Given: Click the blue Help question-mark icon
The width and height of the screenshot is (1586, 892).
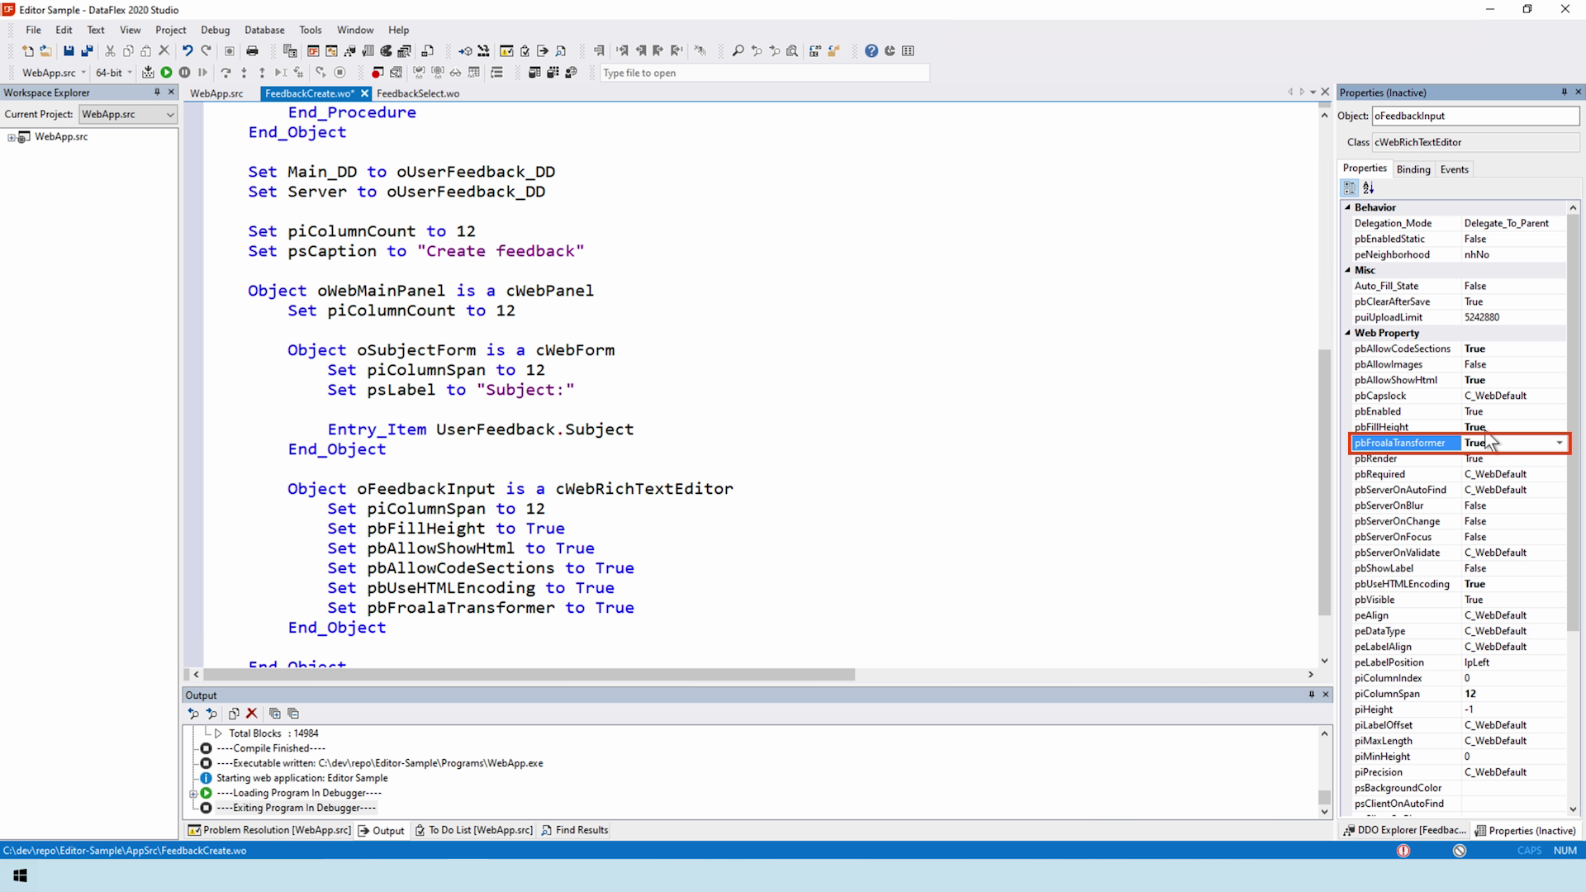Looking at the screenshot, I should [x=871, y=51].
